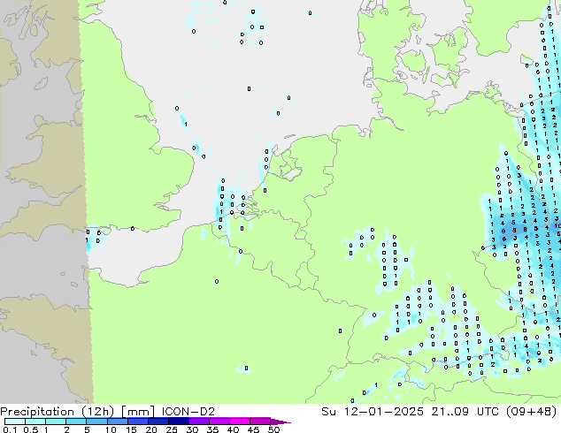Select the 5–10 mm legend color box
This screenshot has width=561, height=433.
pyautogui.click(x=96, y=422)
